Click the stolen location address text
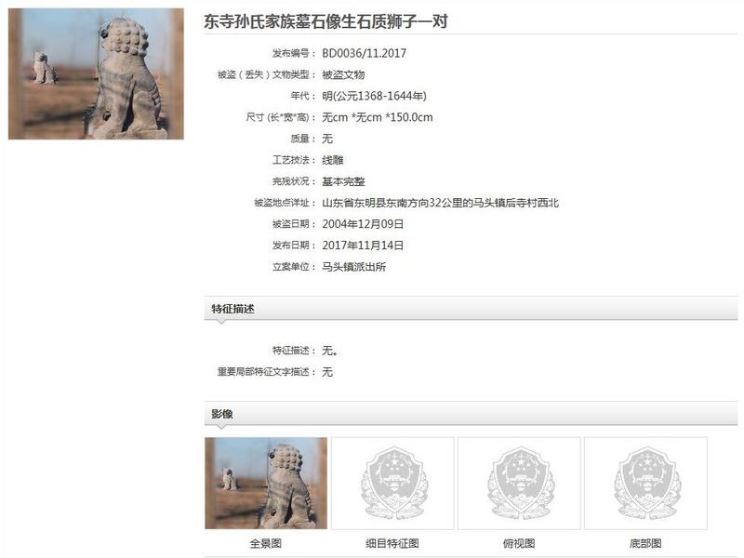744x558 pixels. [x=440, y=203]
